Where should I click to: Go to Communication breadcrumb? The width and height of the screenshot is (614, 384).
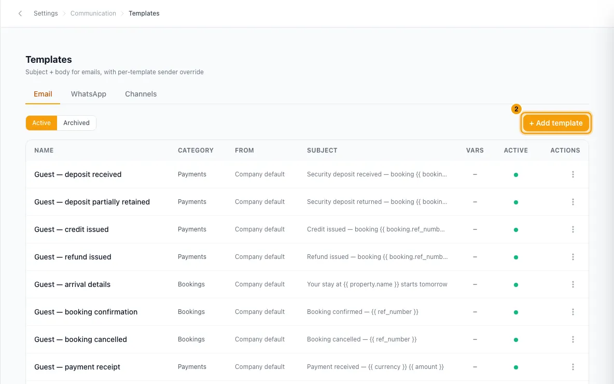tap(93, 13)
